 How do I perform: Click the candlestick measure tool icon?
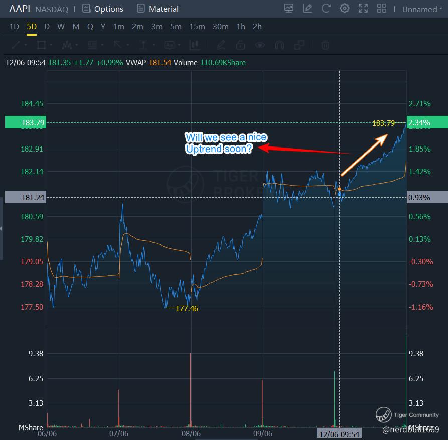pos(194,45)
